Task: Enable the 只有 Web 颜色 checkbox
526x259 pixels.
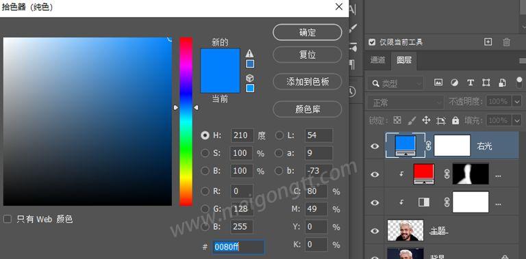Action: tap(8, 219)
